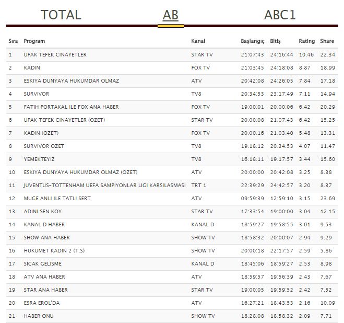Click share value 20.29
The image size is (344, 323).
point(328,107)
